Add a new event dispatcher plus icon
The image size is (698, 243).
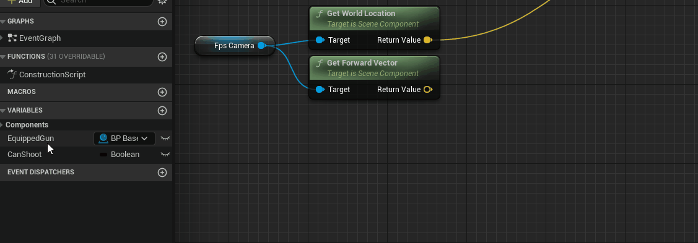(162, 173)
